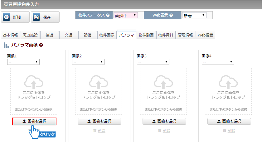The width and height of the screenshot is (262, 150).
Task: Click help icon next to パノラマ画像 heading
Action: pos(41,45)
